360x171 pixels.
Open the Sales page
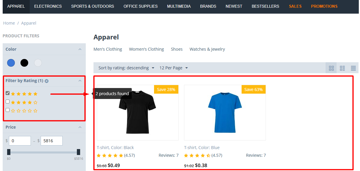[295, 6]
